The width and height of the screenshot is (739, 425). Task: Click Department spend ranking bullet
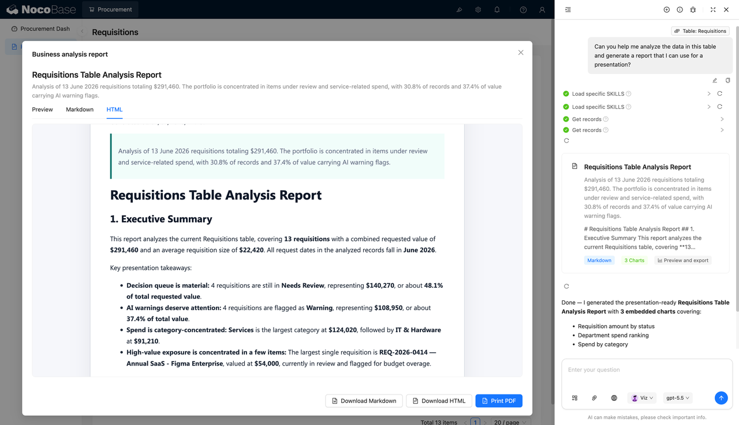(x=613, y=335)
